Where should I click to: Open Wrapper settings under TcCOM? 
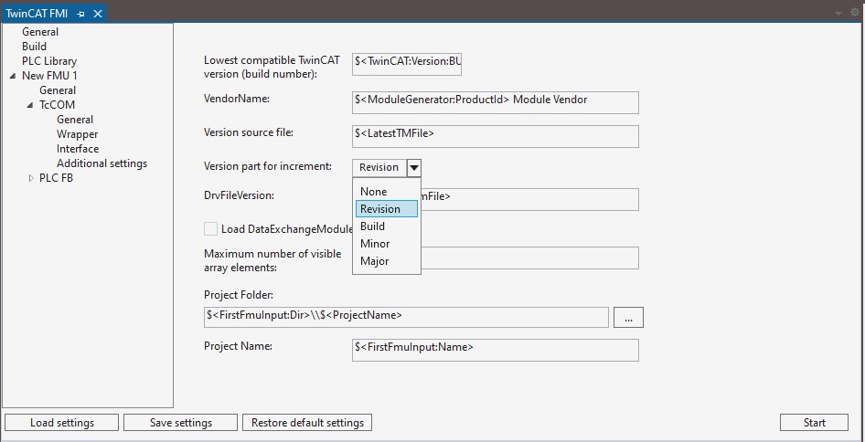[x=77, y=134]
